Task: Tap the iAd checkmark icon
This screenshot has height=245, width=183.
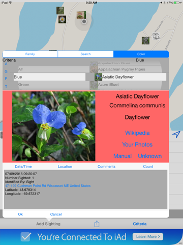Action: (26, 237)
